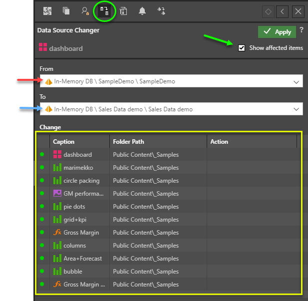308x301 pixels.
Task: Expand the To data source dropdown
Action: 296,109
